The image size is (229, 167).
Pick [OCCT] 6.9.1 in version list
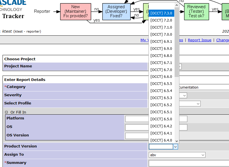(x=161, y=42)
